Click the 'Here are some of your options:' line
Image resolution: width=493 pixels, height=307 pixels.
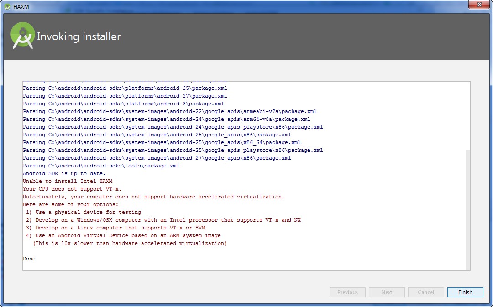click(71, 204)
